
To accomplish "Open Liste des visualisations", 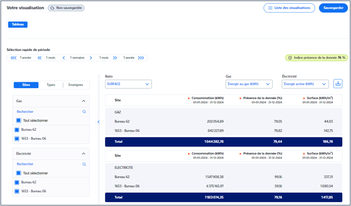I will point(289,8).
